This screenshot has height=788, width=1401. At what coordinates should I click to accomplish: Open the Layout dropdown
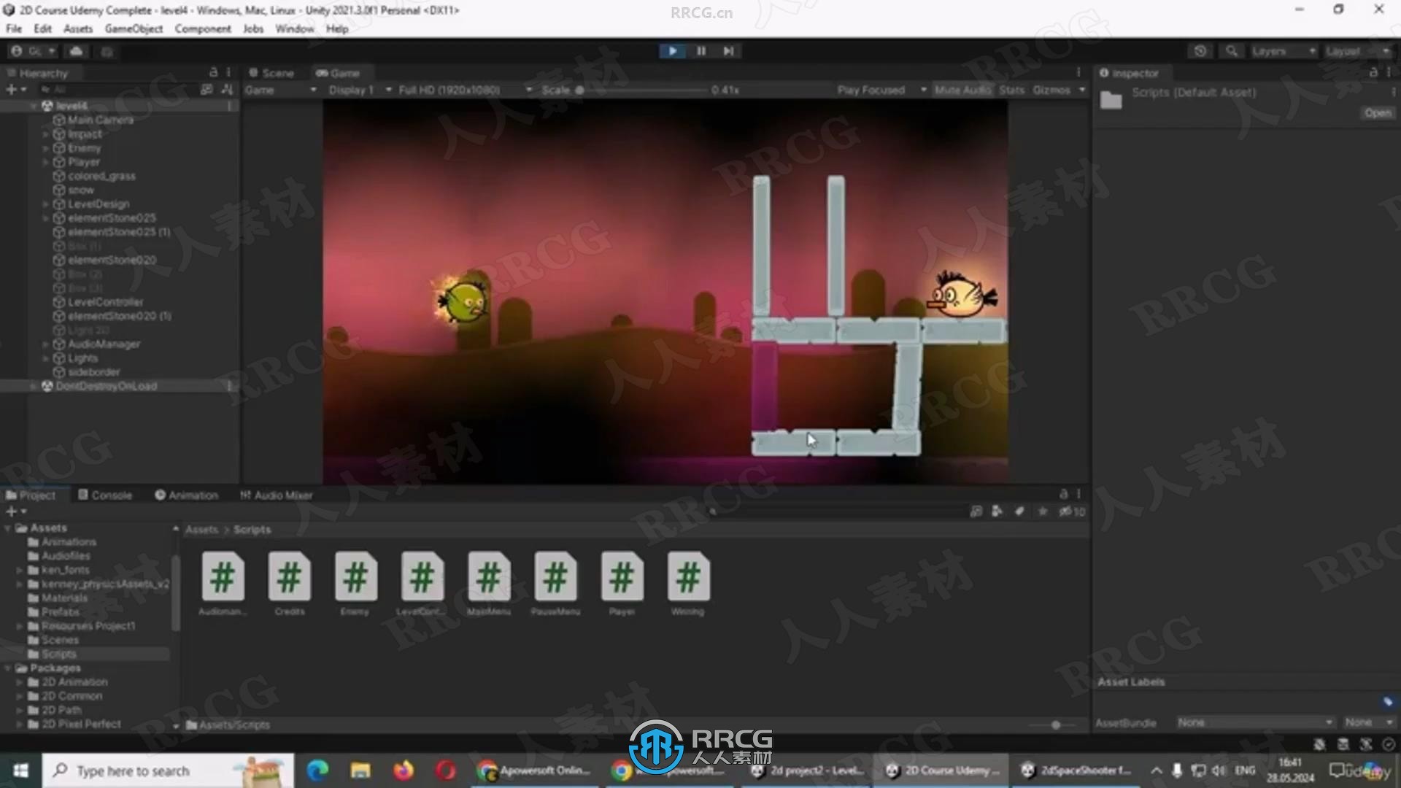click(1357, 51)
